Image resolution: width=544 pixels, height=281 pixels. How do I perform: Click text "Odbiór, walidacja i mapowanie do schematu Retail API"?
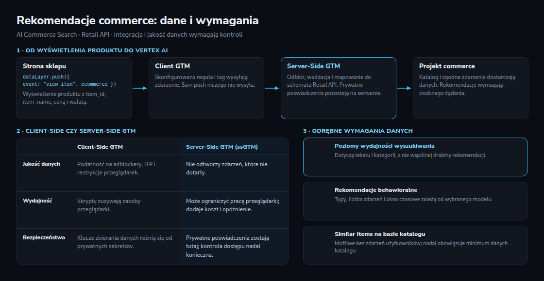(334, 85)
